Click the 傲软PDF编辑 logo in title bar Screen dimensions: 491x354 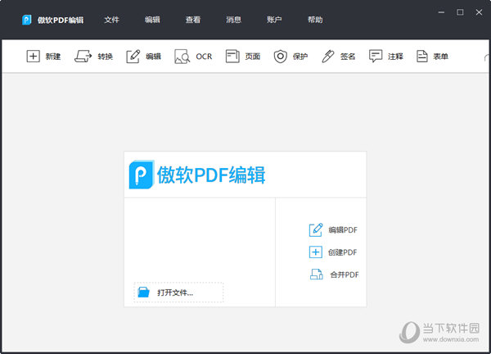(x=27, y=20)
